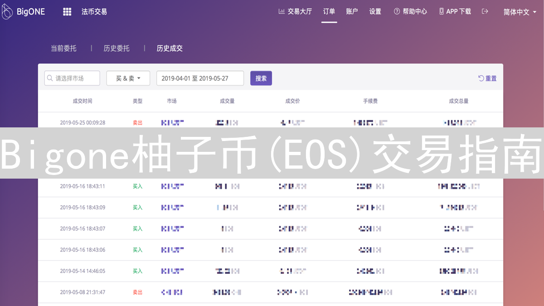The height and width of the screenshot is (306, 544).
Task: Open the 订单 orders menu
Action: [329, 12]
